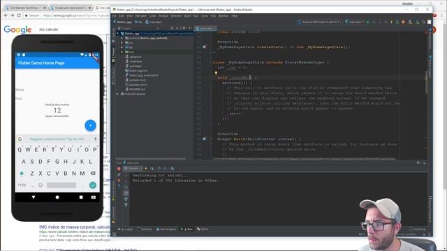
Task: Tap the Android back triangle on the emulator
Action: [34, 197]
